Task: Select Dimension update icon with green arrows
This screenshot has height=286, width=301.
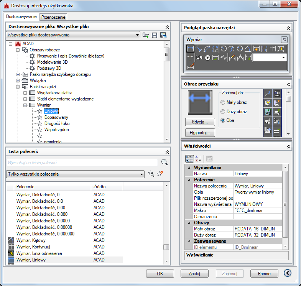Action: (248, 58)
